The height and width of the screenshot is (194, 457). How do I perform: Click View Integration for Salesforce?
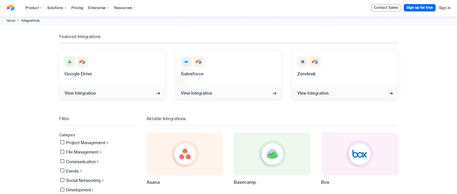tap(197, 93)
